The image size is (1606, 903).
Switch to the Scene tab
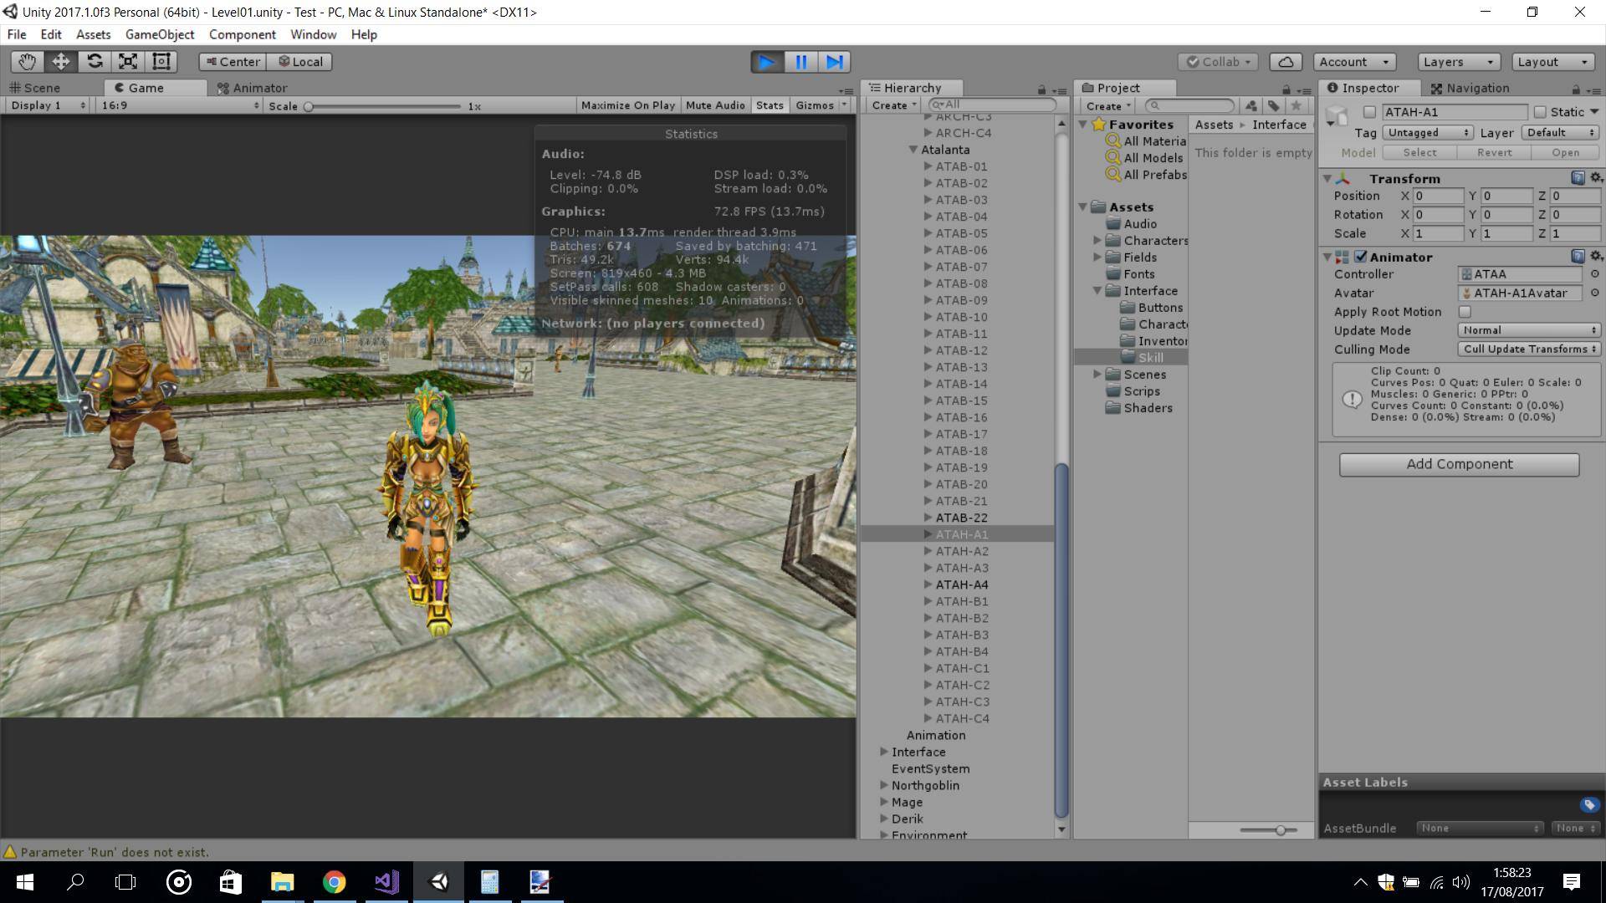coord(35,88)
